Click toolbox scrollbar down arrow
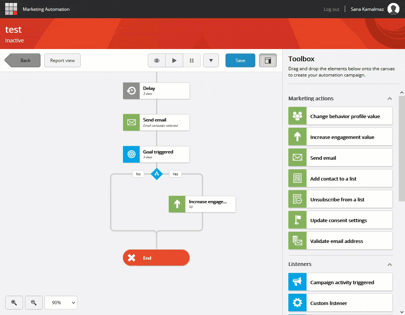405x315 pixels. [x=402, y=312]
